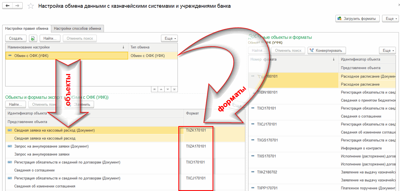The width and height of the screenshot is (400, 191).
Task: Select TXPP170701 format row
Action: tap(267, 188)
